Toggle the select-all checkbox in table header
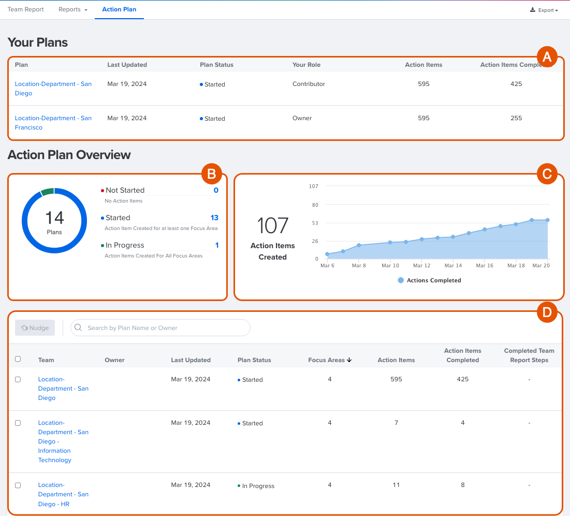The height and width of the screenshot is (516, 570). pyautogui.click(x=18, y=359)
